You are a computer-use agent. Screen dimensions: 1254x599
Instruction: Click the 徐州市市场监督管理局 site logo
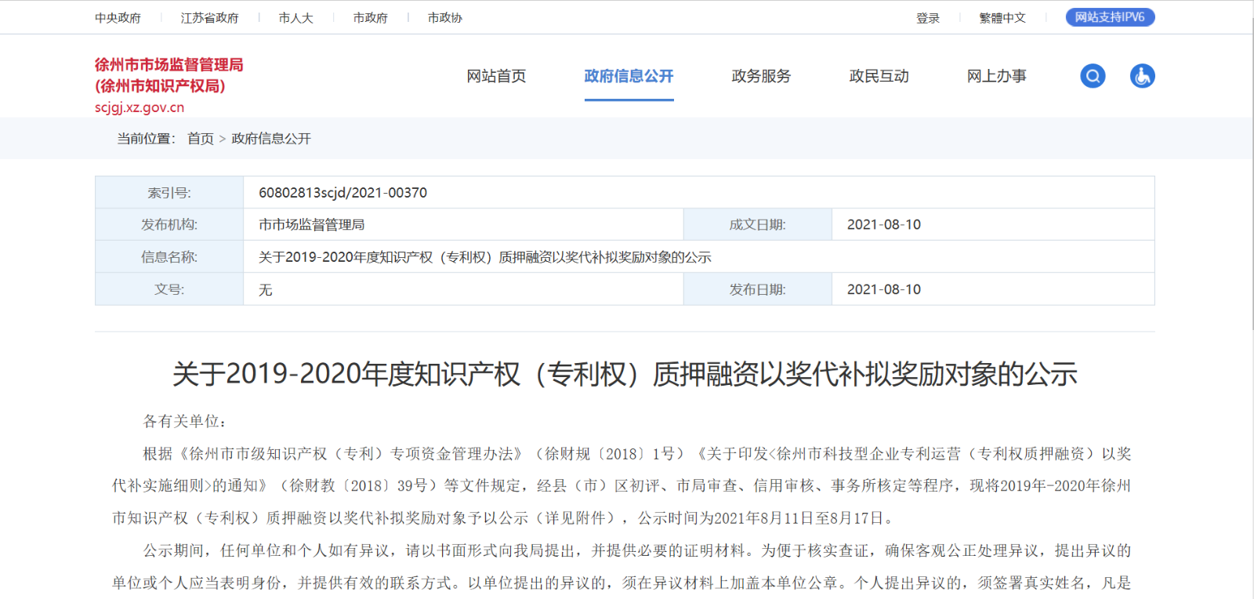[169, 74]
